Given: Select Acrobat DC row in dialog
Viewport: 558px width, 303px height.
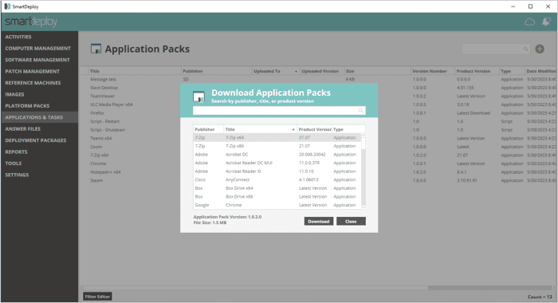Looking at the screenshot, I should [277, 155].
